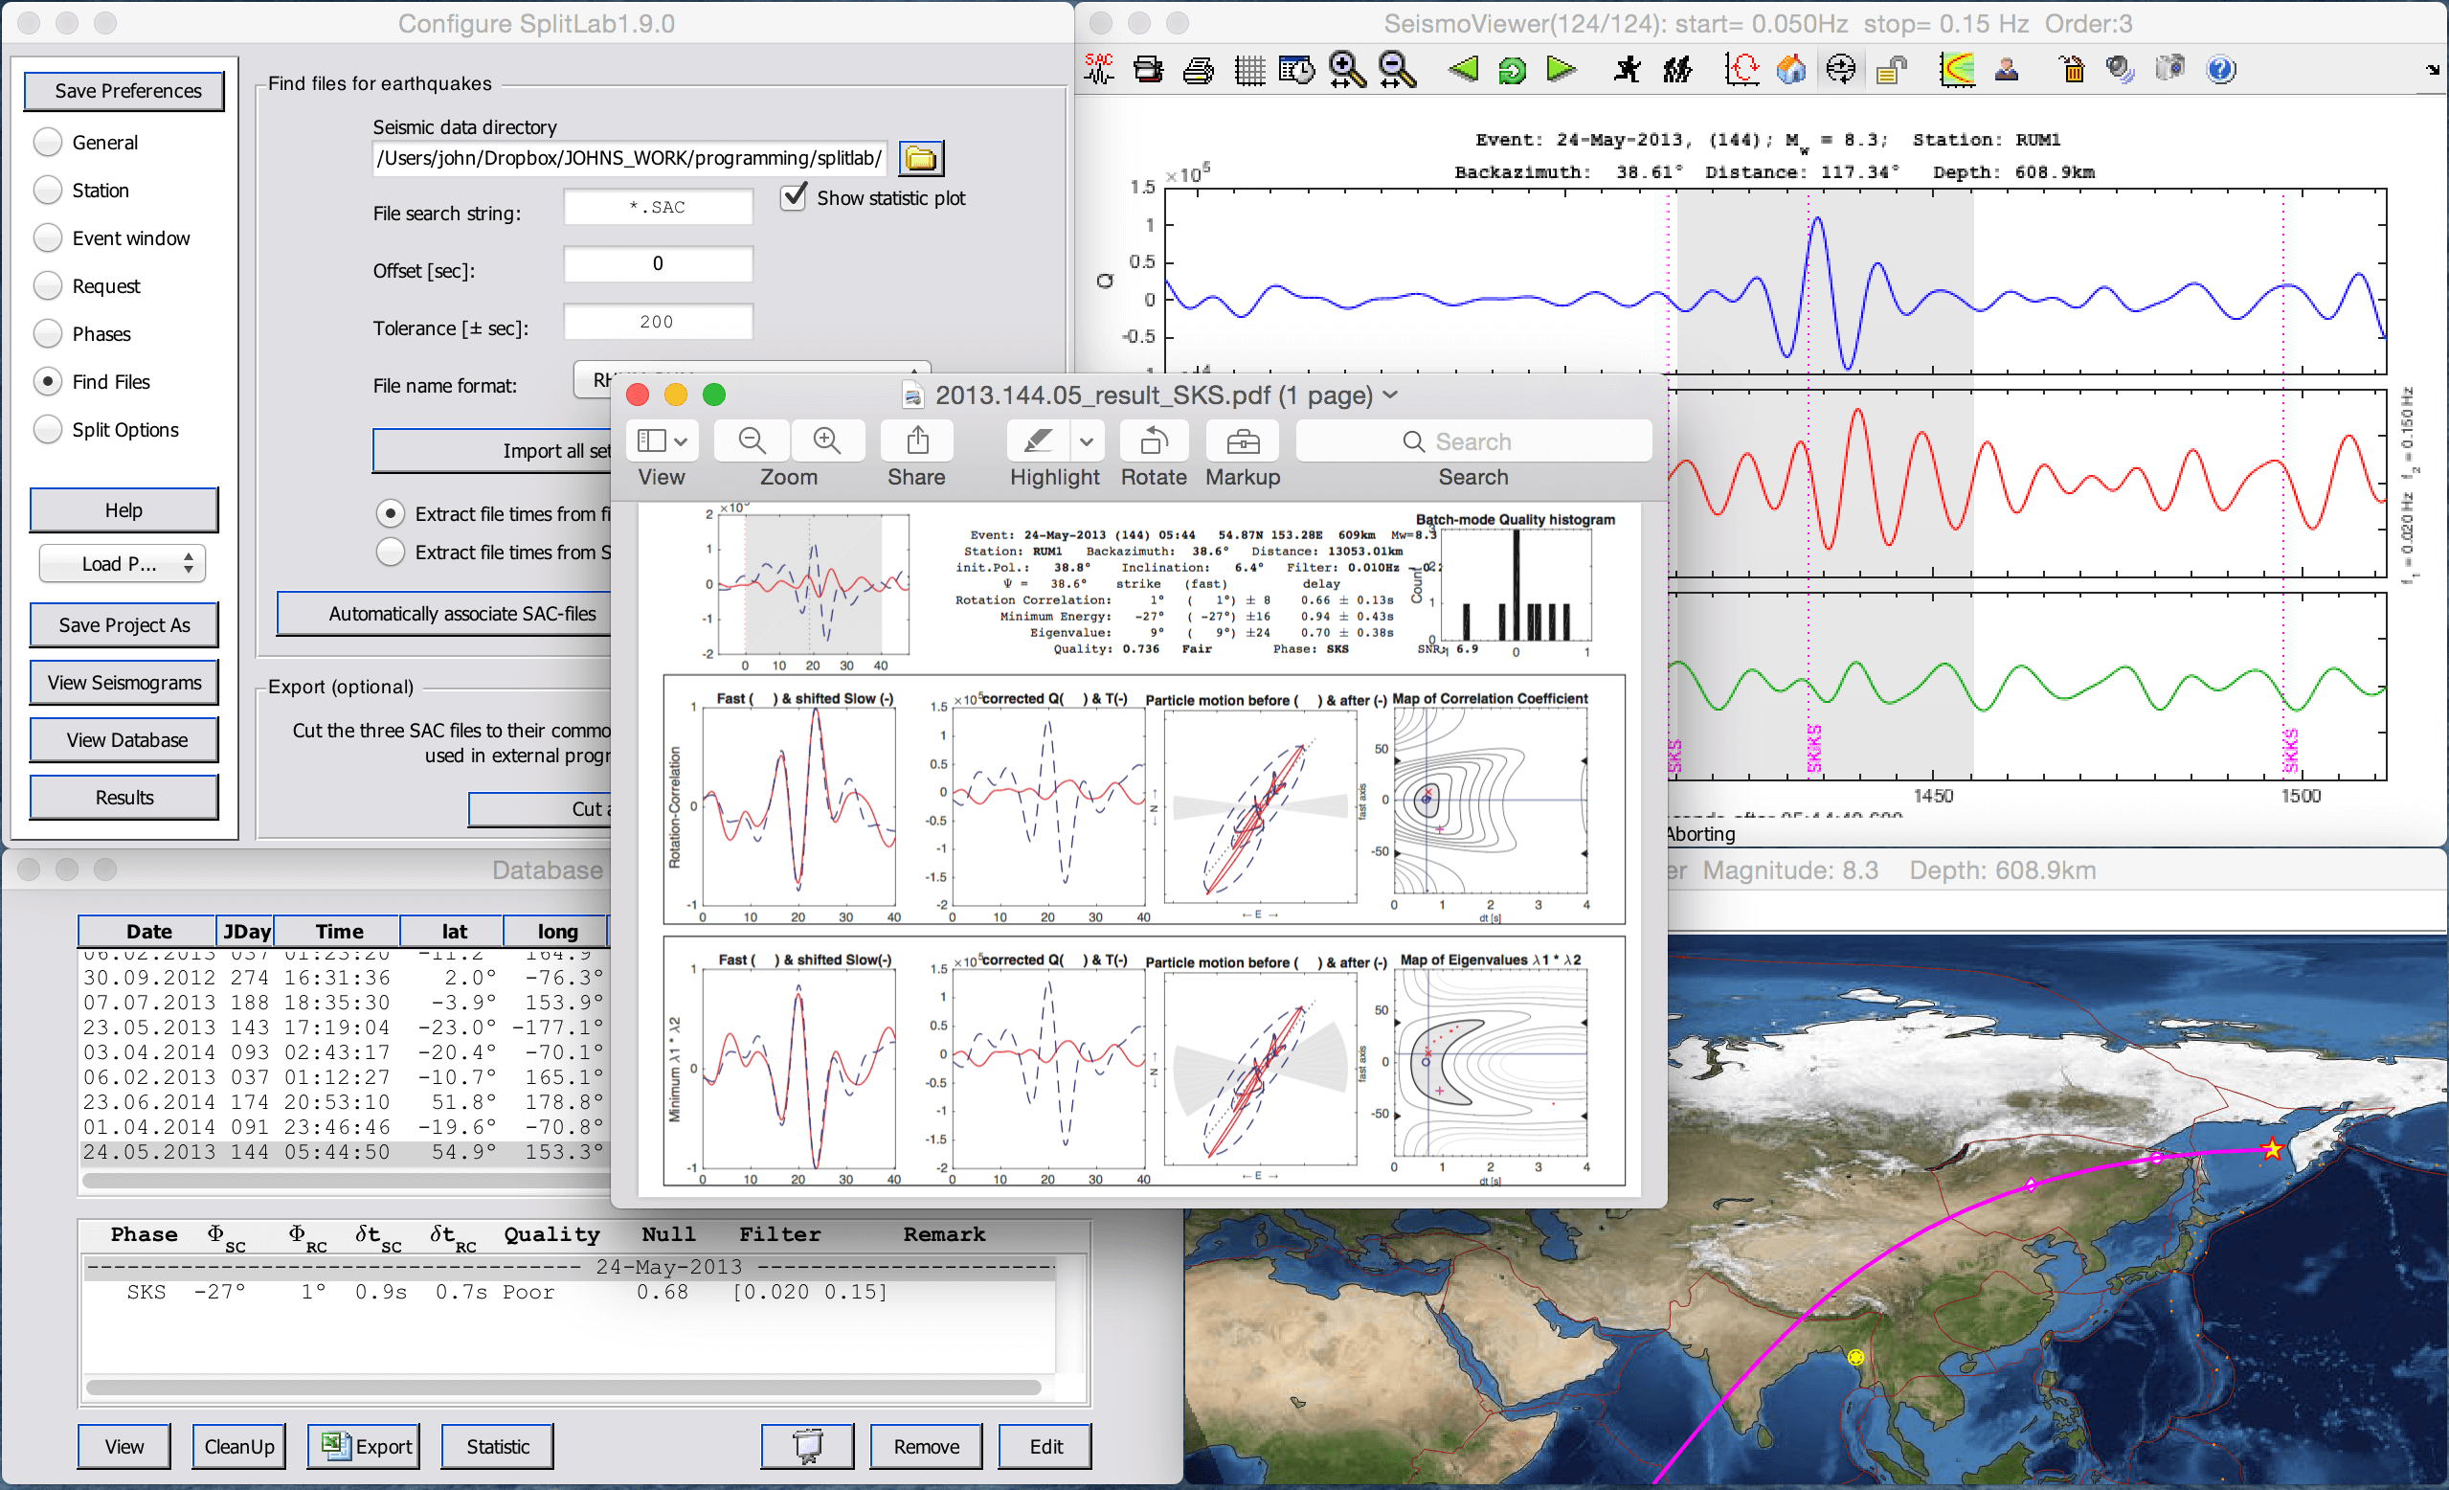
Task: Go to next event with green right arrow
Action: [x=1562, y=70]
